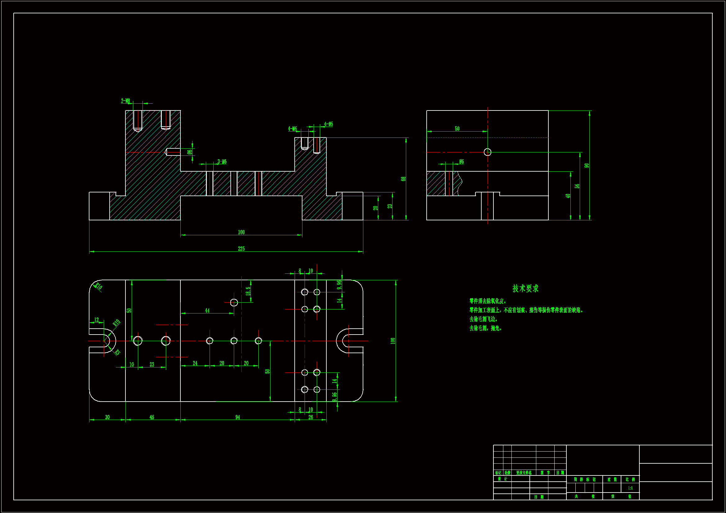This screenshot has width=726, height=513.
Task: Select the circle hole in side view
Action: [x=487, y=152]
